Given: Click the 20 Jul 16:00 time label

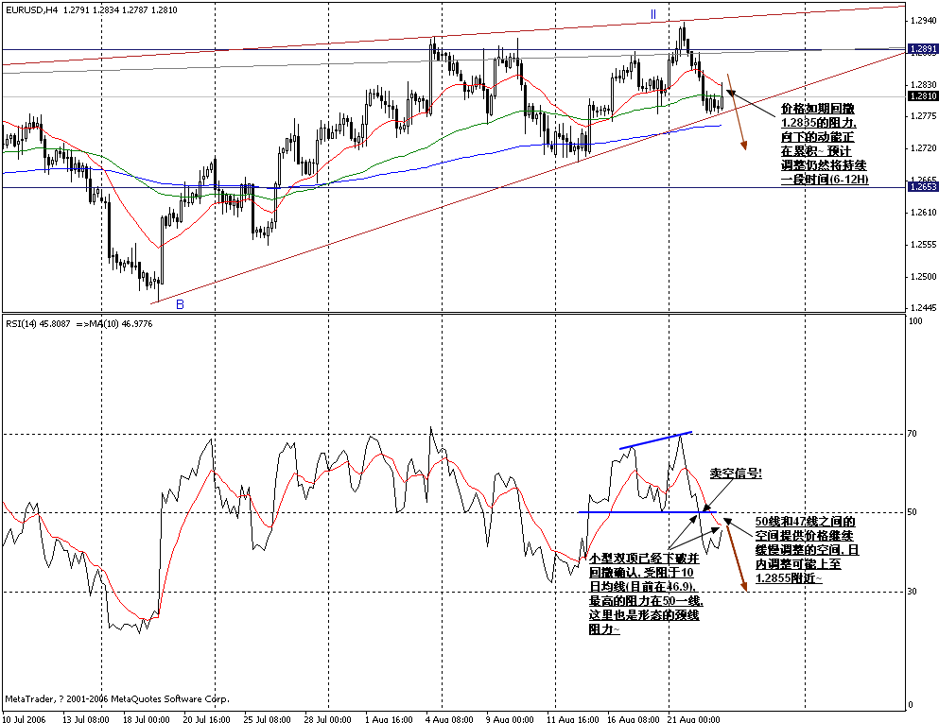Looking at the screenshot, I should 206,719.
